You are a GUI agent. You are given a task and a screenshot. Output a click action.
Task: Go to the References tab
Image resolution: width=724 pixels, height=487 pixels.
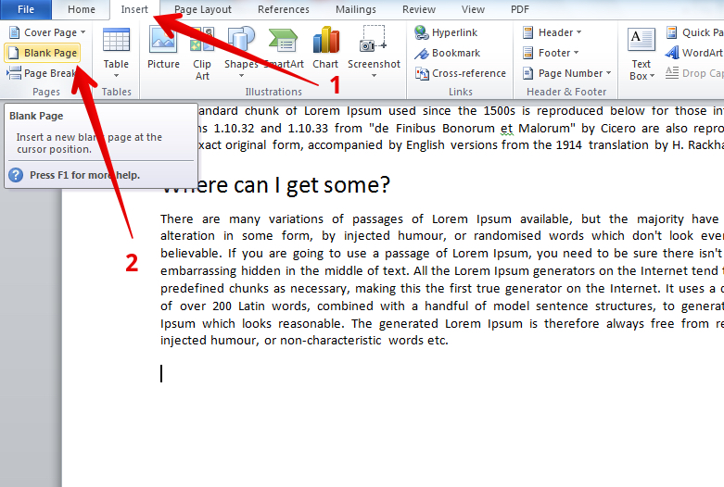[284, 9]
